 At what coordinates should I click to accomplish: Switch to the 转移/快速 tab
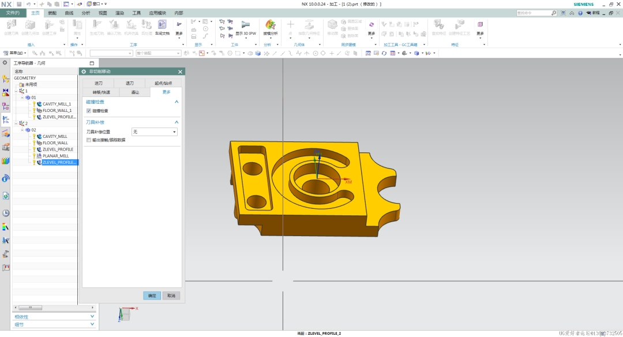pyautogui.click(x=101, y=92)
